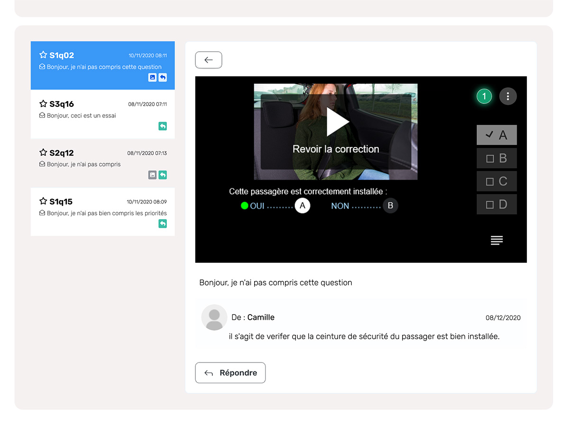Star the S1q15 message

click(43, 202)
